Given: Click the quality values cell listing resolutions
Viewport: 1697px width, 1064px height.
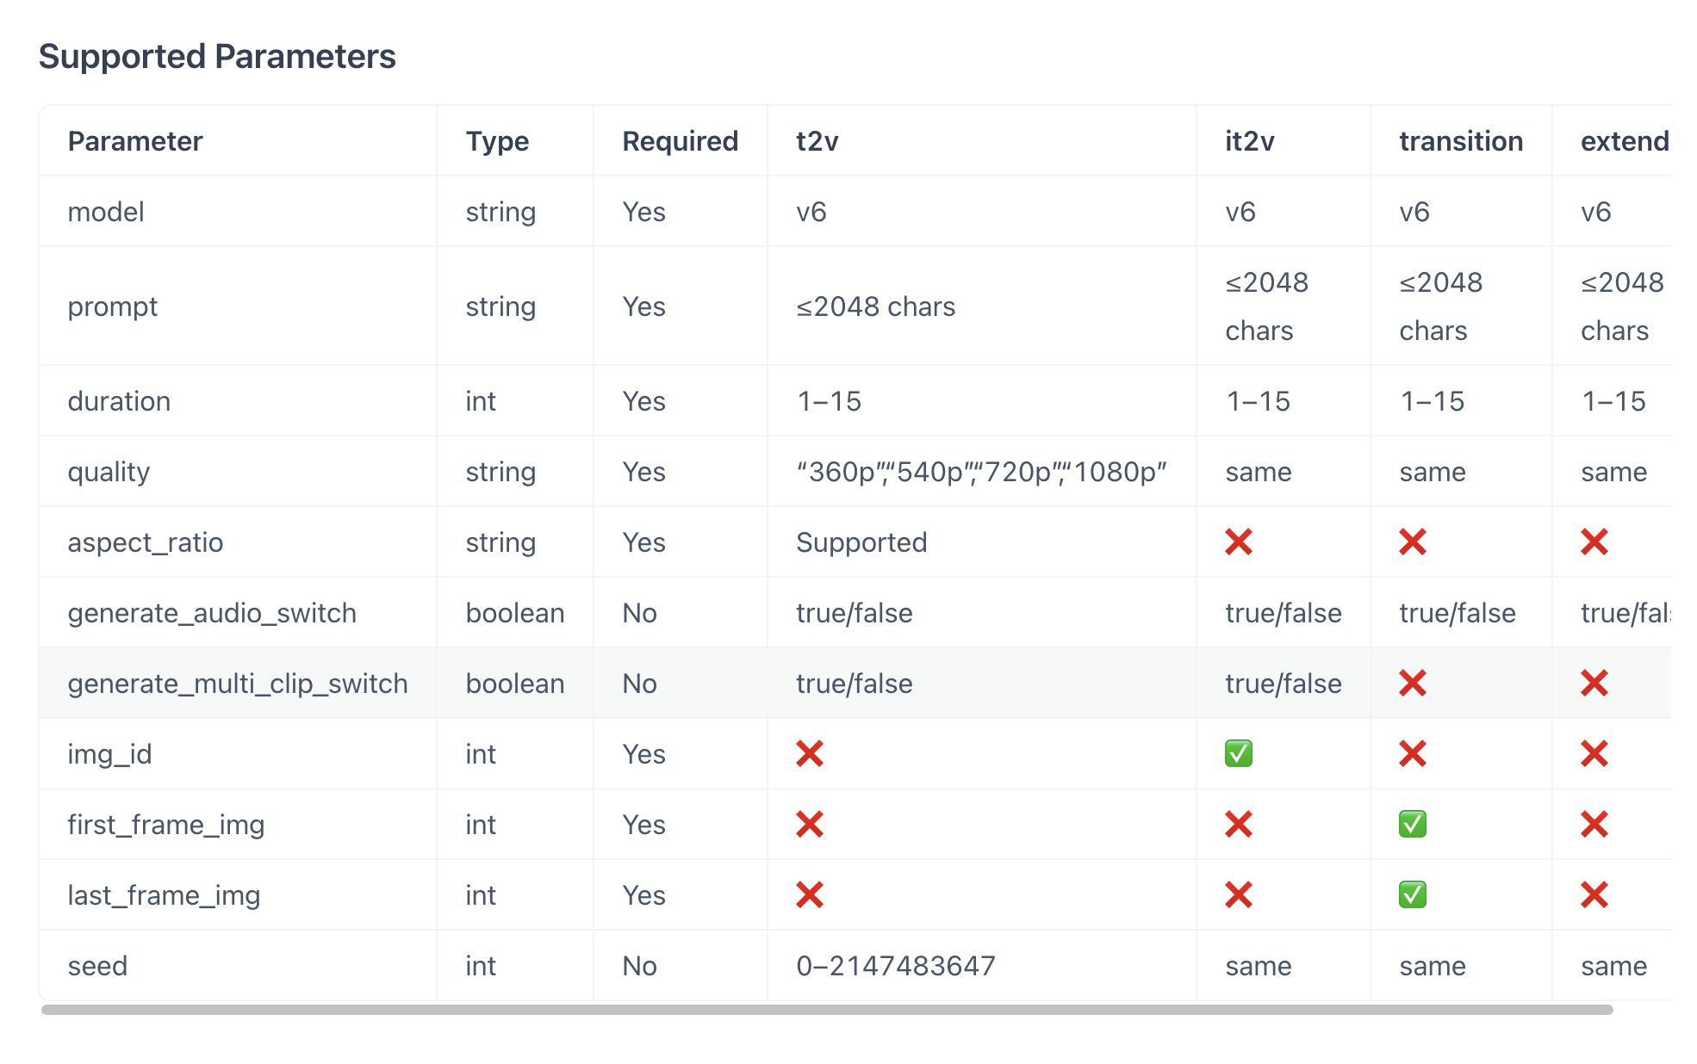Looking at the screenshot, I should [980, 472].
